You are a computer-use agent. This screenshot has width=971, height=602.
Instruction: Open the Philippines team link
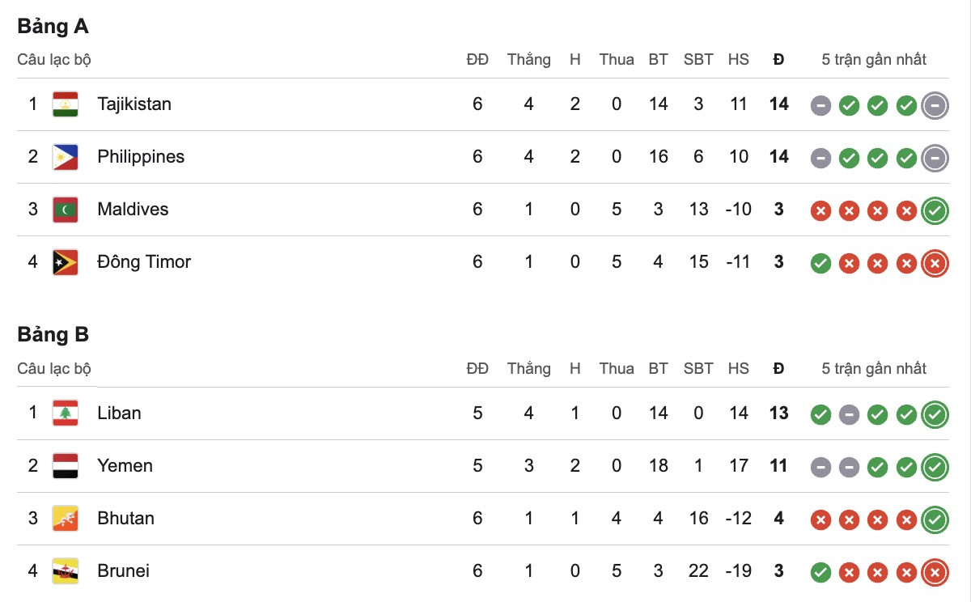coord(141,157)
